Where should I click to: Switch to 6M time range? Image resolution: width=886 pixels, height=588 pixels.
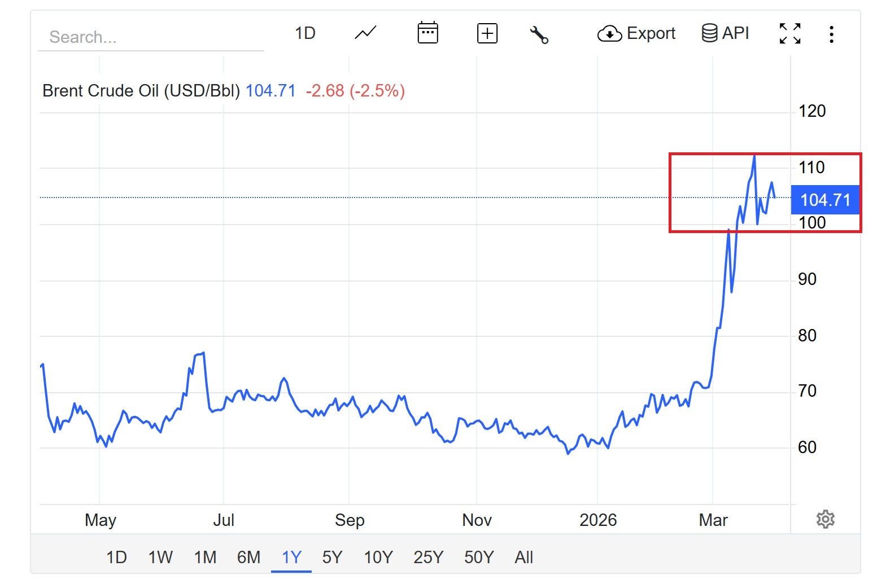[x=248, y=558]
